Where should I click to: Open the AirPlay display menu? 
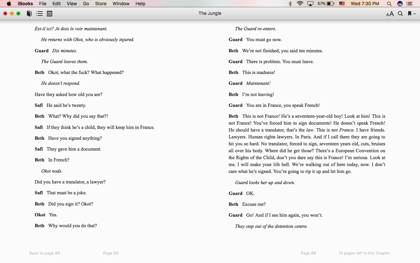tap(310, 4)
